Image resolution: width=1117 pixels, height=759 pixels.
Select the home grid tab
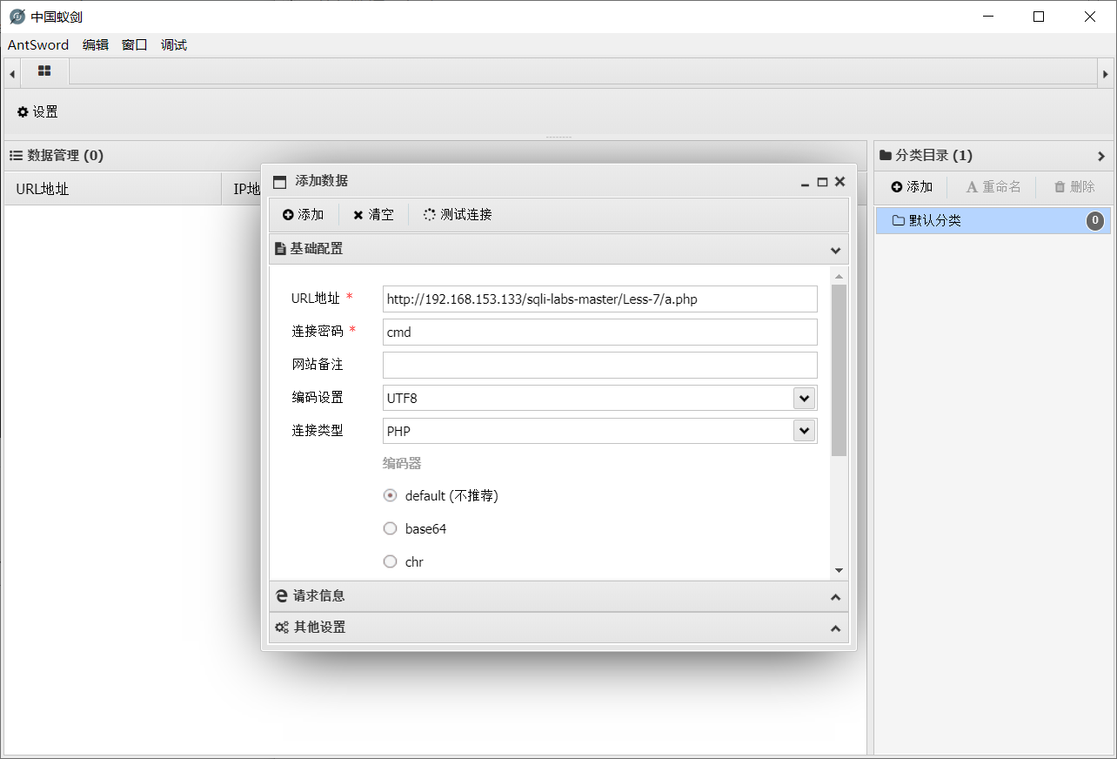point(44,71)
